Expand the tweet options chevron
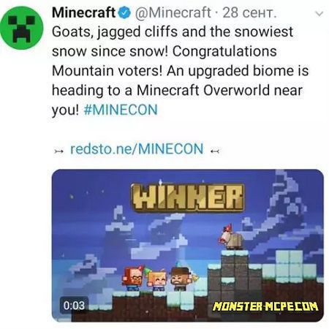 pyautogui.click(x=319, y=14)
